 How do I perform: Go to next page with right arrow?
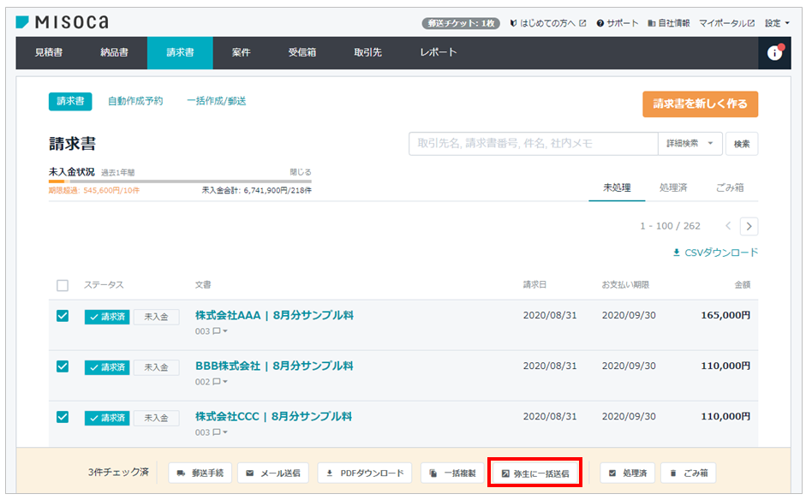(x=749, y=226)
